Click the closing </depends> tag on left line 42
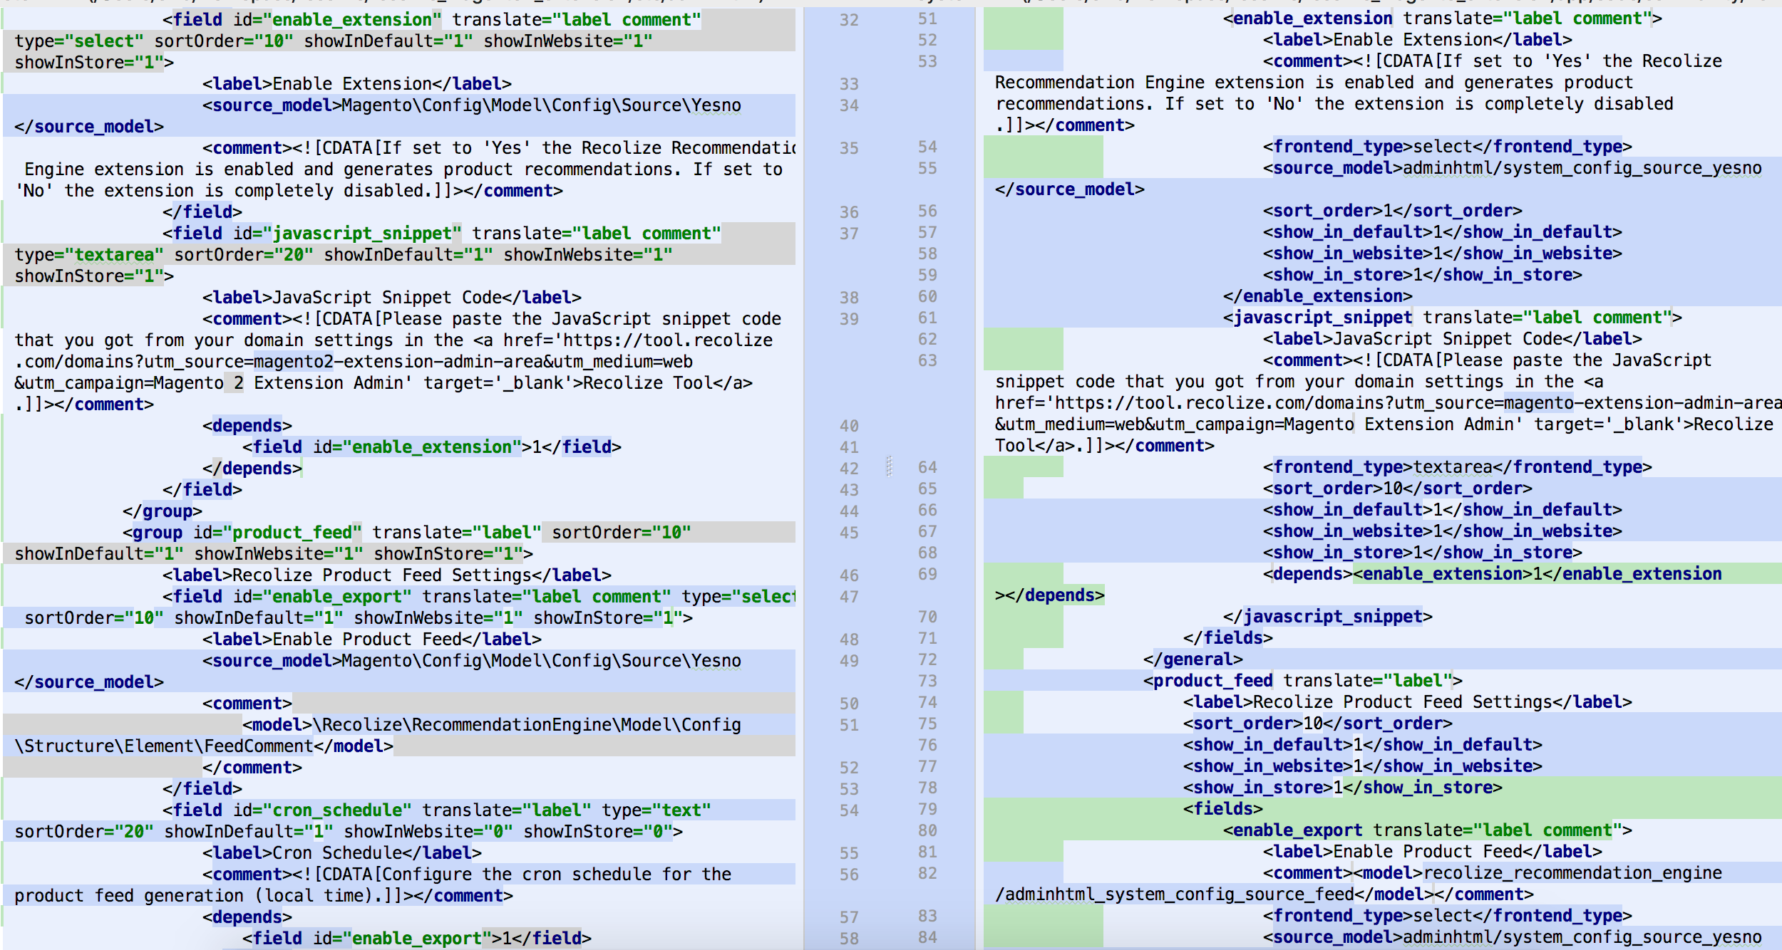 point(252,469)
